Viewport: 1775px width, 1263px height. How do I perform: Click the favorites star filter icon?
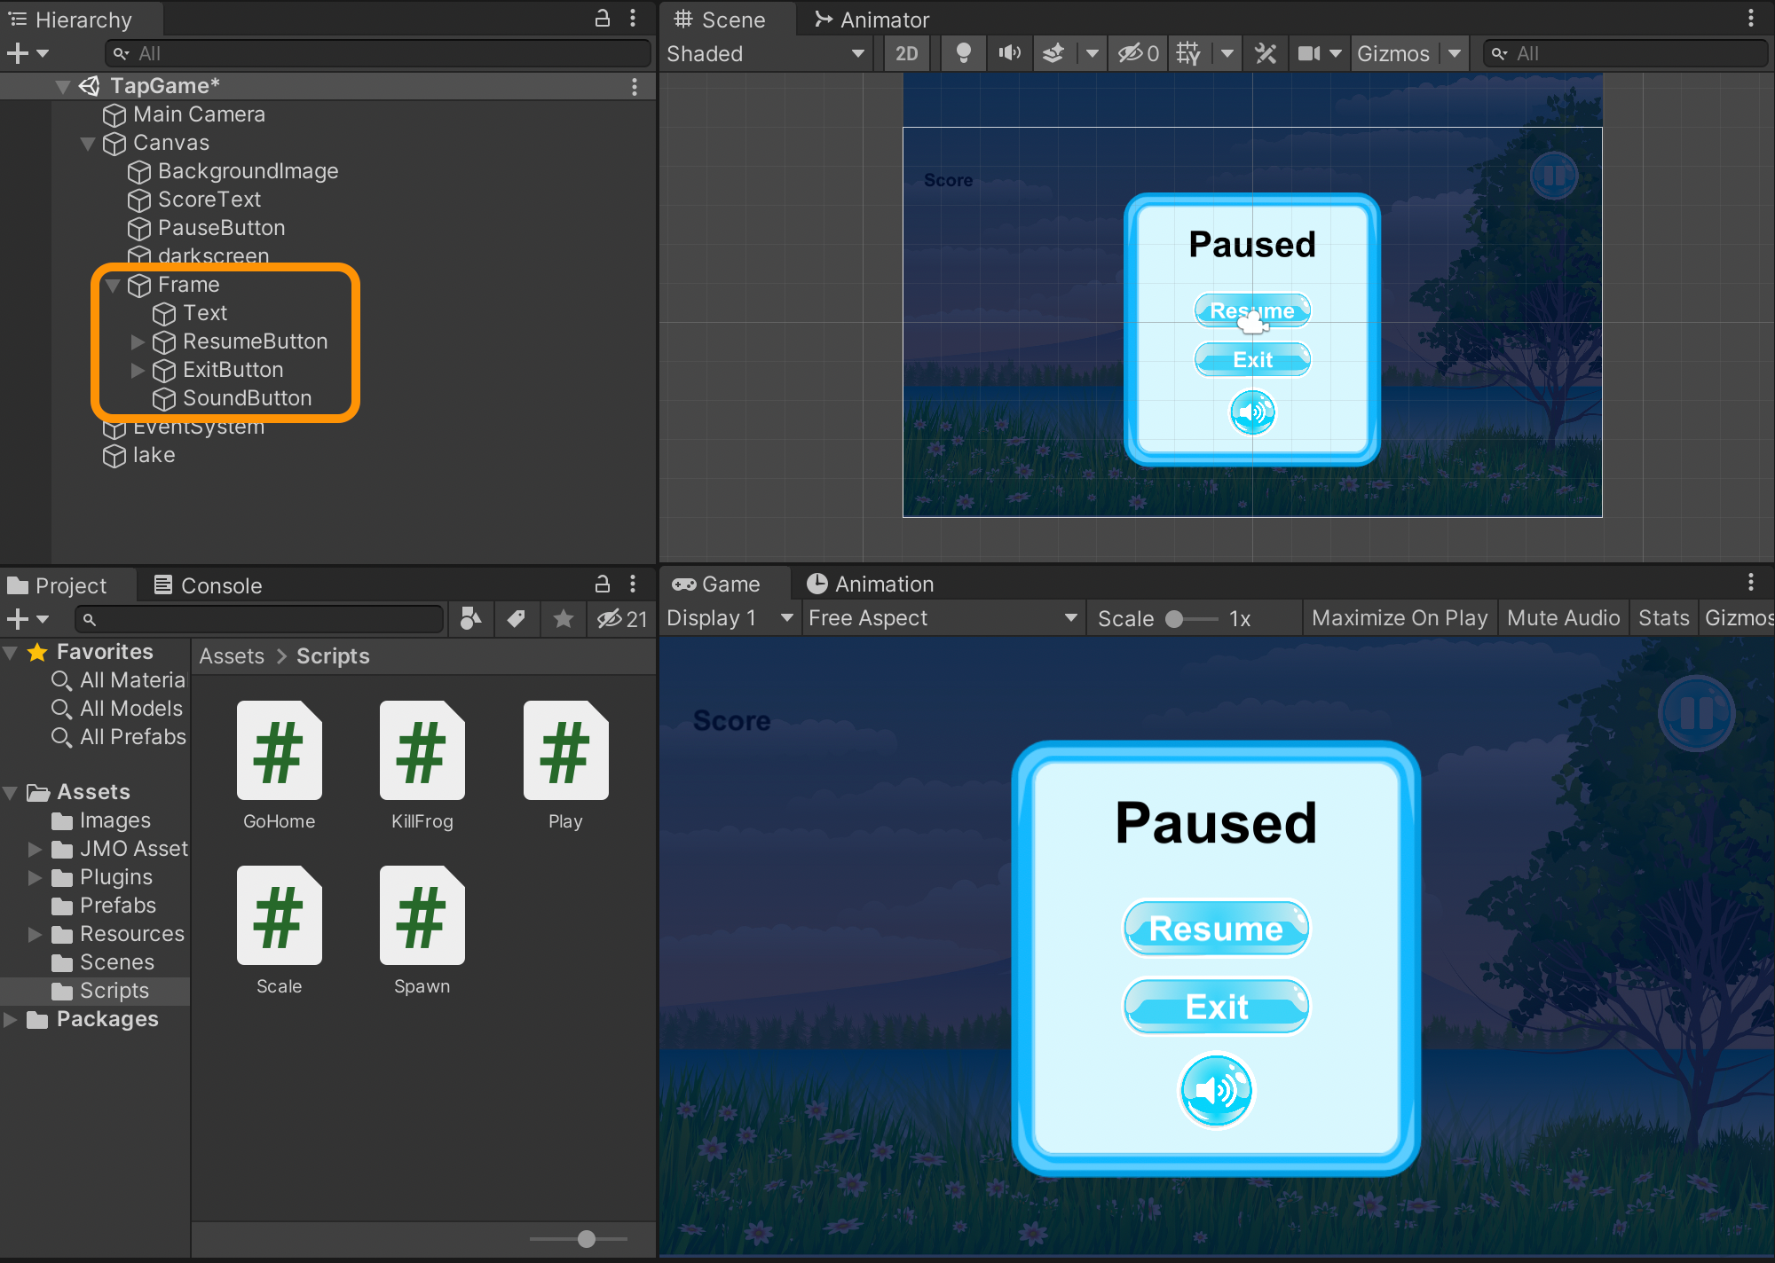pyautogui.click(x=563, y=619)
